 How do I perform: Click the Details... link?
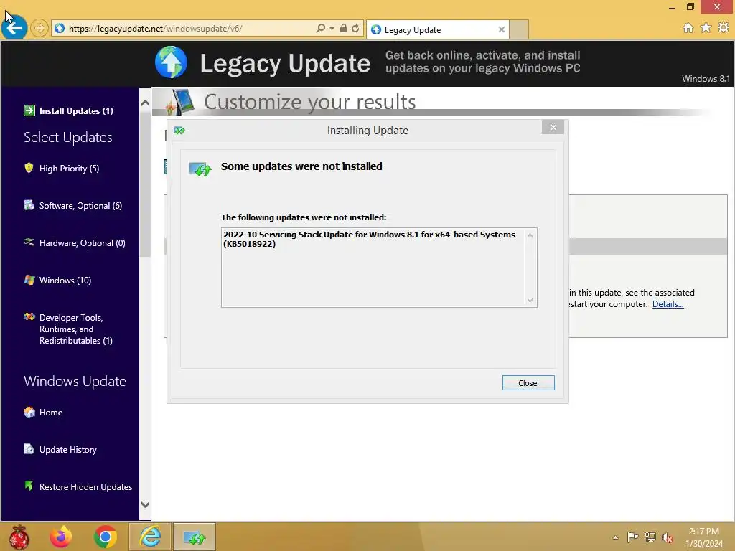668,304
